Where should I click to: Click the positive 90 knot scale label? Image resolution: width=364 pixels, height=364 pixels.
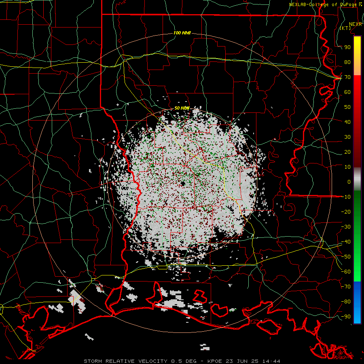[347, 47]
